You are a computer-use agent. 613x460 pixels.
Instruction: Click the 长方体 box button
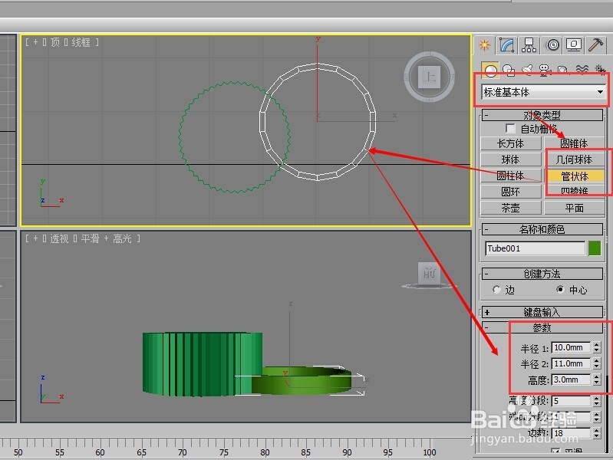(510, 143)
